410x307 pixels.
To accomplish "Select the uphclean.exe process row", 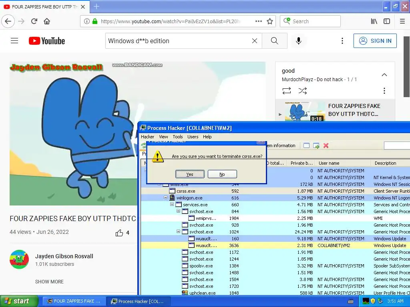I will (x=275, y=293).
